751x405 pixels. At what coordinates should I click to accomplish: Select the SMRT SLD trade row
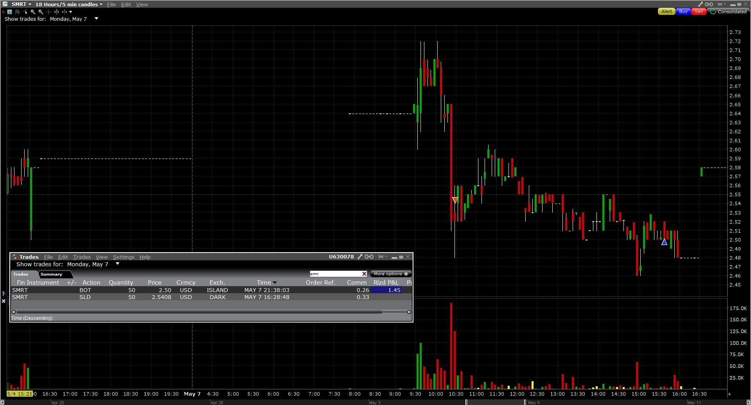tap(211, 297)
